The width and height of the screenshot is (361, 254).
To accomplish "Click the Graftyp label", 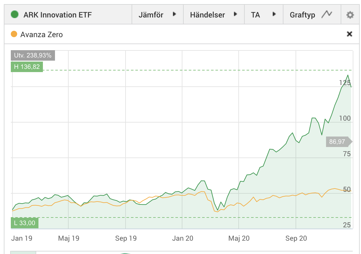I will coord(302,15).
